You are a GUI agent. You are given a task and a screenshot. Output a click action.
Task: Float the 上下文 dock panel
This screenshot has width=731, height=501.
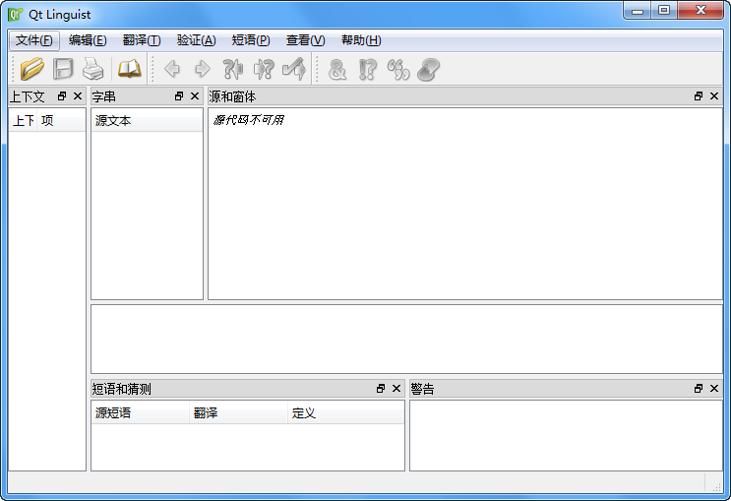(62, 96)
